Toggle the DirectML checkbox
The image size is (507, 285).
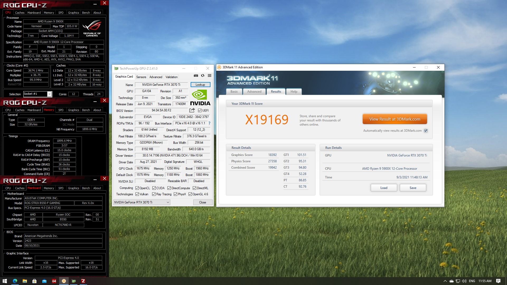[x=194, y=188]
